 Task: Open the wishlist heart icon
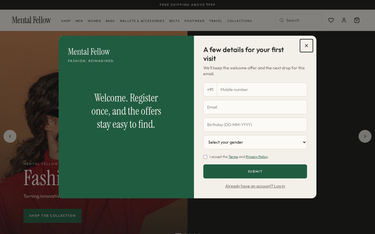coord(331,20)
